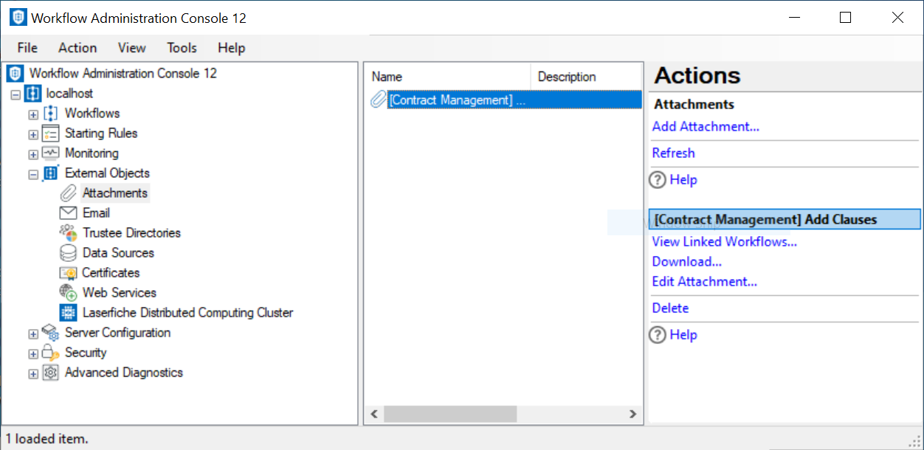Expand the Server Configuration node

coord(33,333)
